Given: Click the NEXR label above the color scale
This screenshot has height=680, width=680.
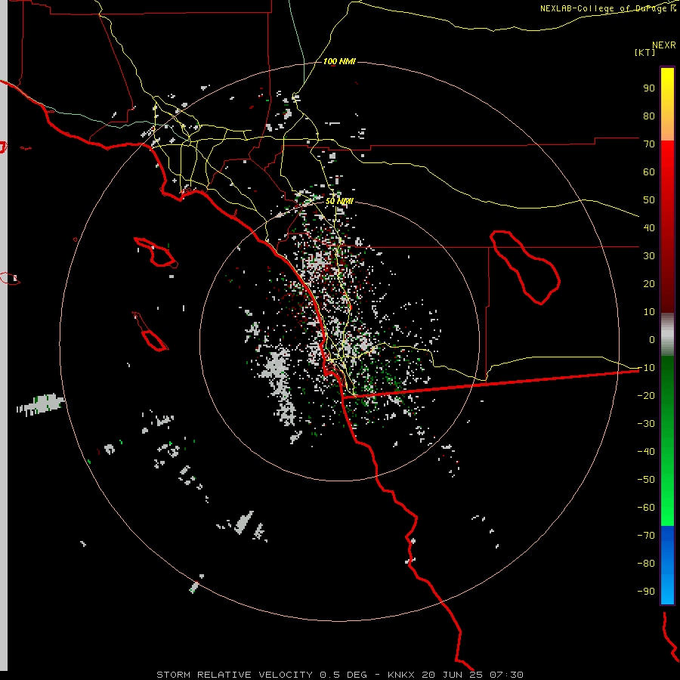Looking at the screenshot, I should [x=664, y=45].
